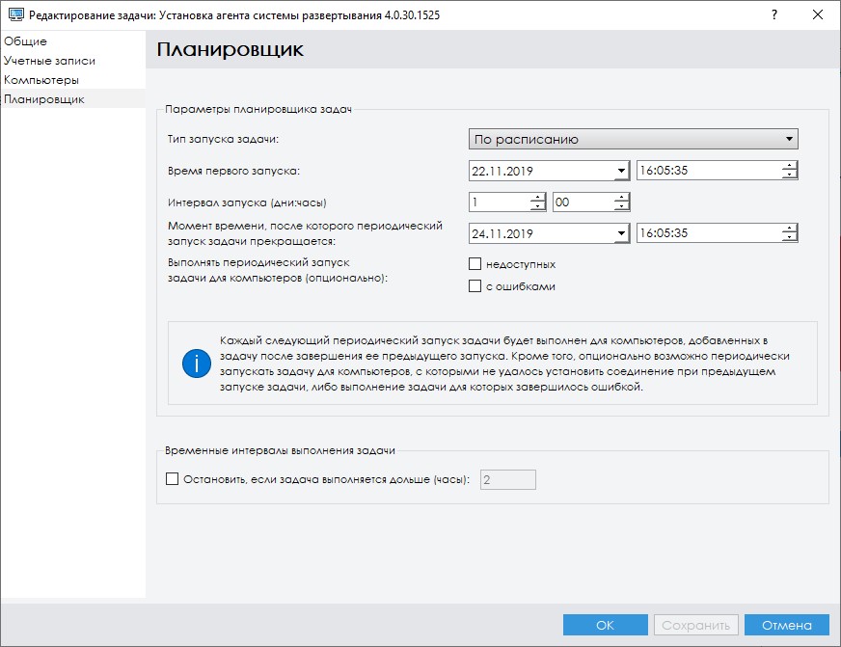Viewport: 841px width, 647px height.
Task: Click the question mark help button
Action: click(773, 14)
